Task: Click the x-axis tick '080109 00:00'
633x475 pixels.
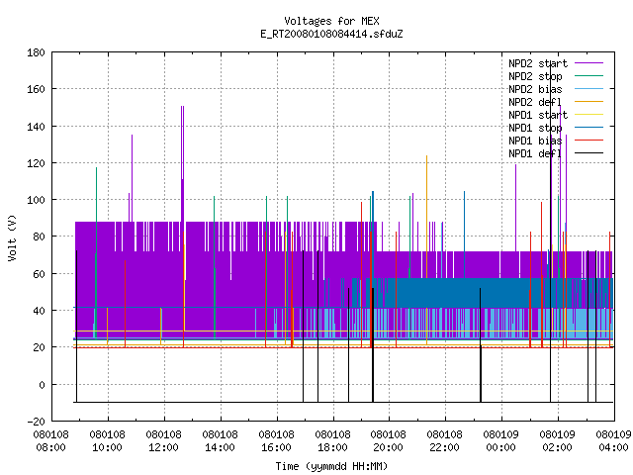Action: (x=501, y=441)
